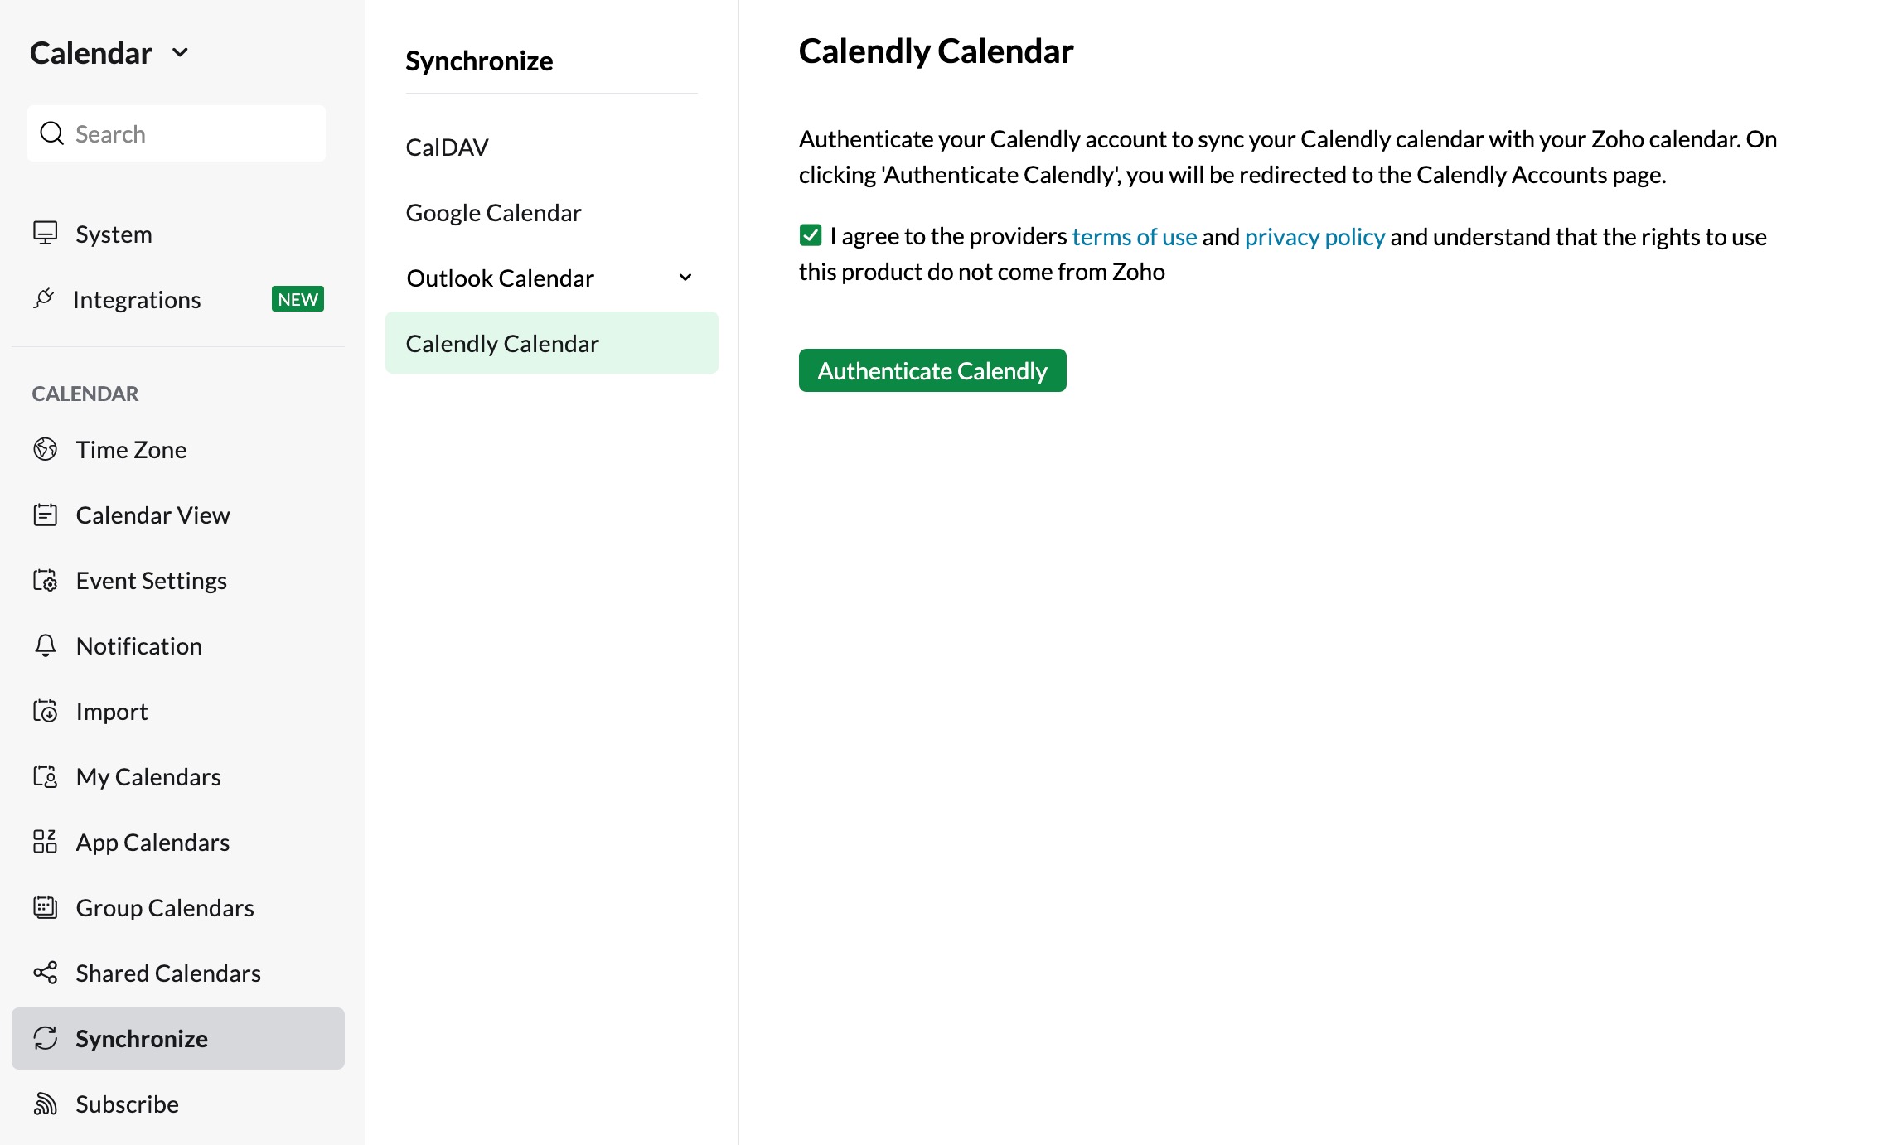
Task: Click the App Calendars grid icon
Action: [x=45, y=842]
